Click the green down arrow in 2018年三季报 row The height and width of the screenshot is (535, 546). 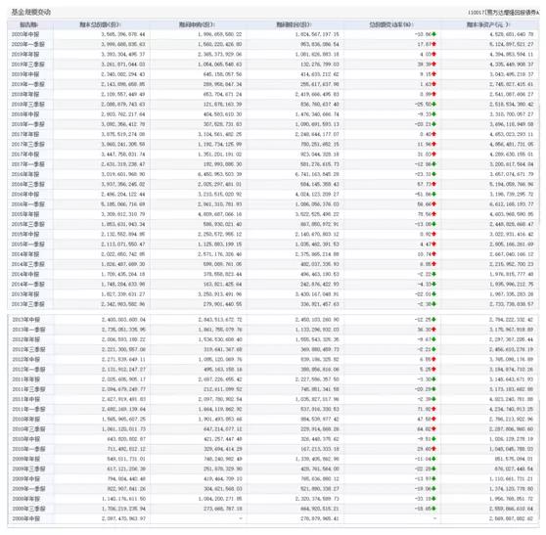[433, 104]
